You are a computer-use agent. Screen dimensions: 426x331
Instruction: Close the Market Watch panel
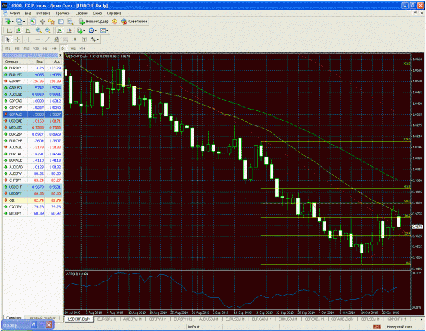tap(60, 55)
